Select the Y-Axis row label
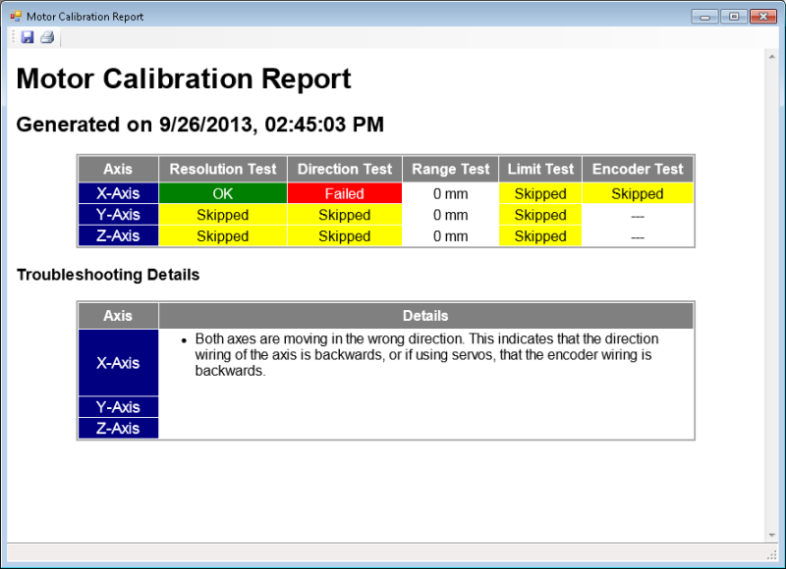This screenshot has width=786, height=569. click(x=117, y=215)
